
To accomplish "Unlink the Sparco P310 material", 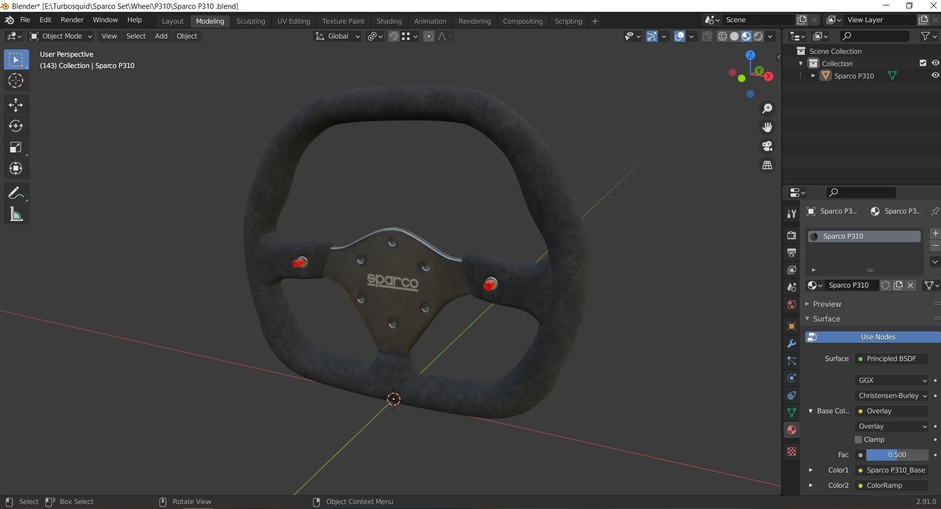I will coord(910,285).
